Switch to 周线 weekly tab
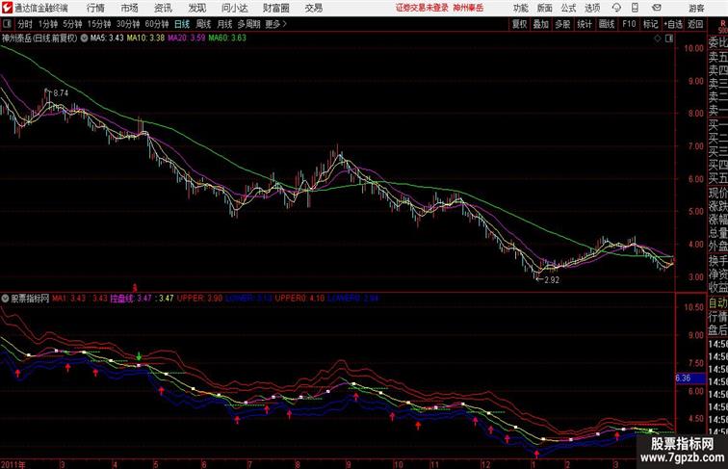Viewport: 728px width, 469px height. (x=203, y=24)
